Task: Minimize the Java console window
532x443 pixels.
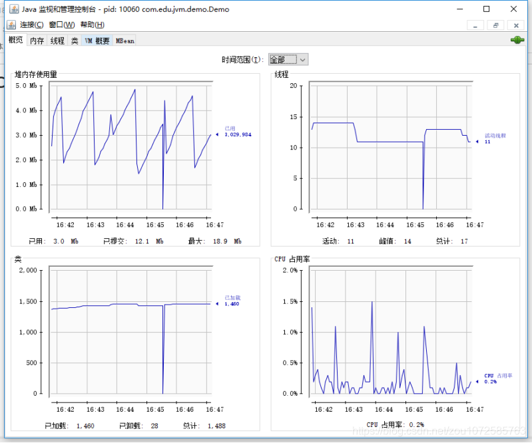Action: click(x=459, y=9)
